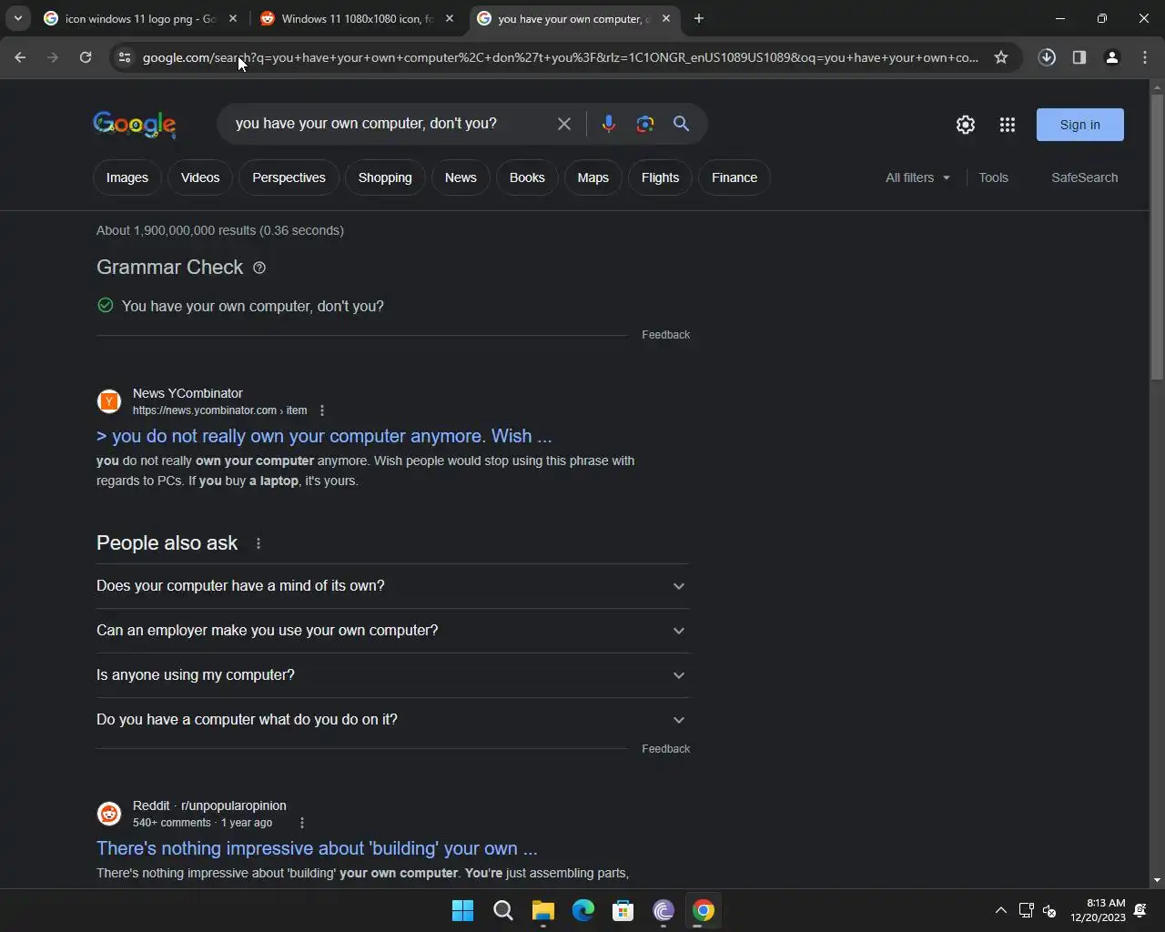Image resolution: width=1165 pixels, height=932 pixels.
Task: Open tab search dropdown arrow
Action: click(x=17, y=18)
